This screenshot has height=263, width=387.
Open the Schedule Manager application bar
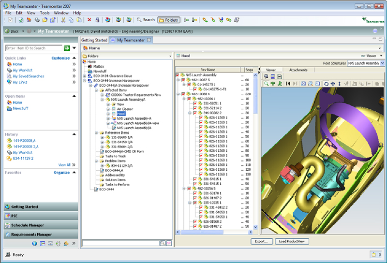41,225
